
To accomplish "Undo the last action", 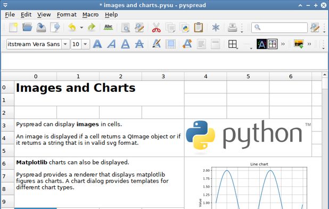I will 72,28.
